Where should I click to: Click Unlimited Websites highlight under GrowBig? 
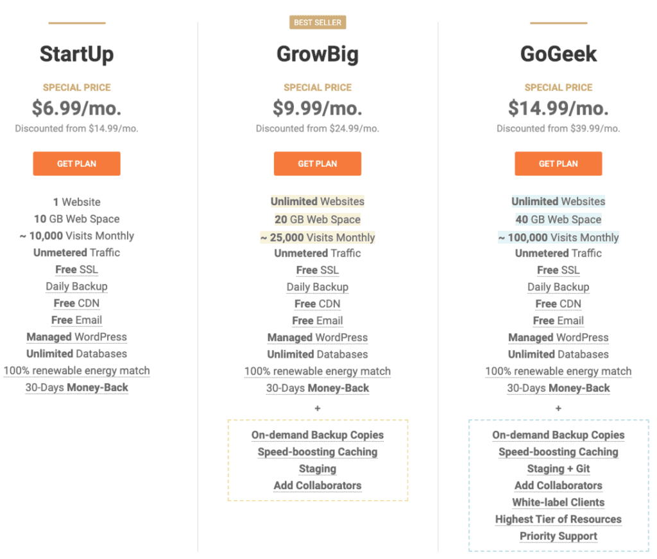point(317,201)
